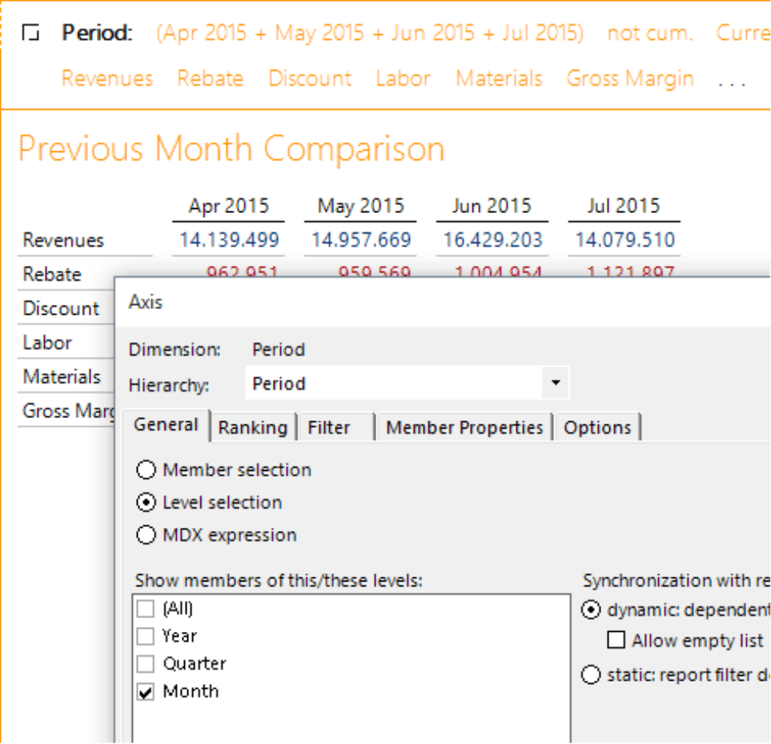
Task: Select static report filter radio button
Action: point(591,675)
